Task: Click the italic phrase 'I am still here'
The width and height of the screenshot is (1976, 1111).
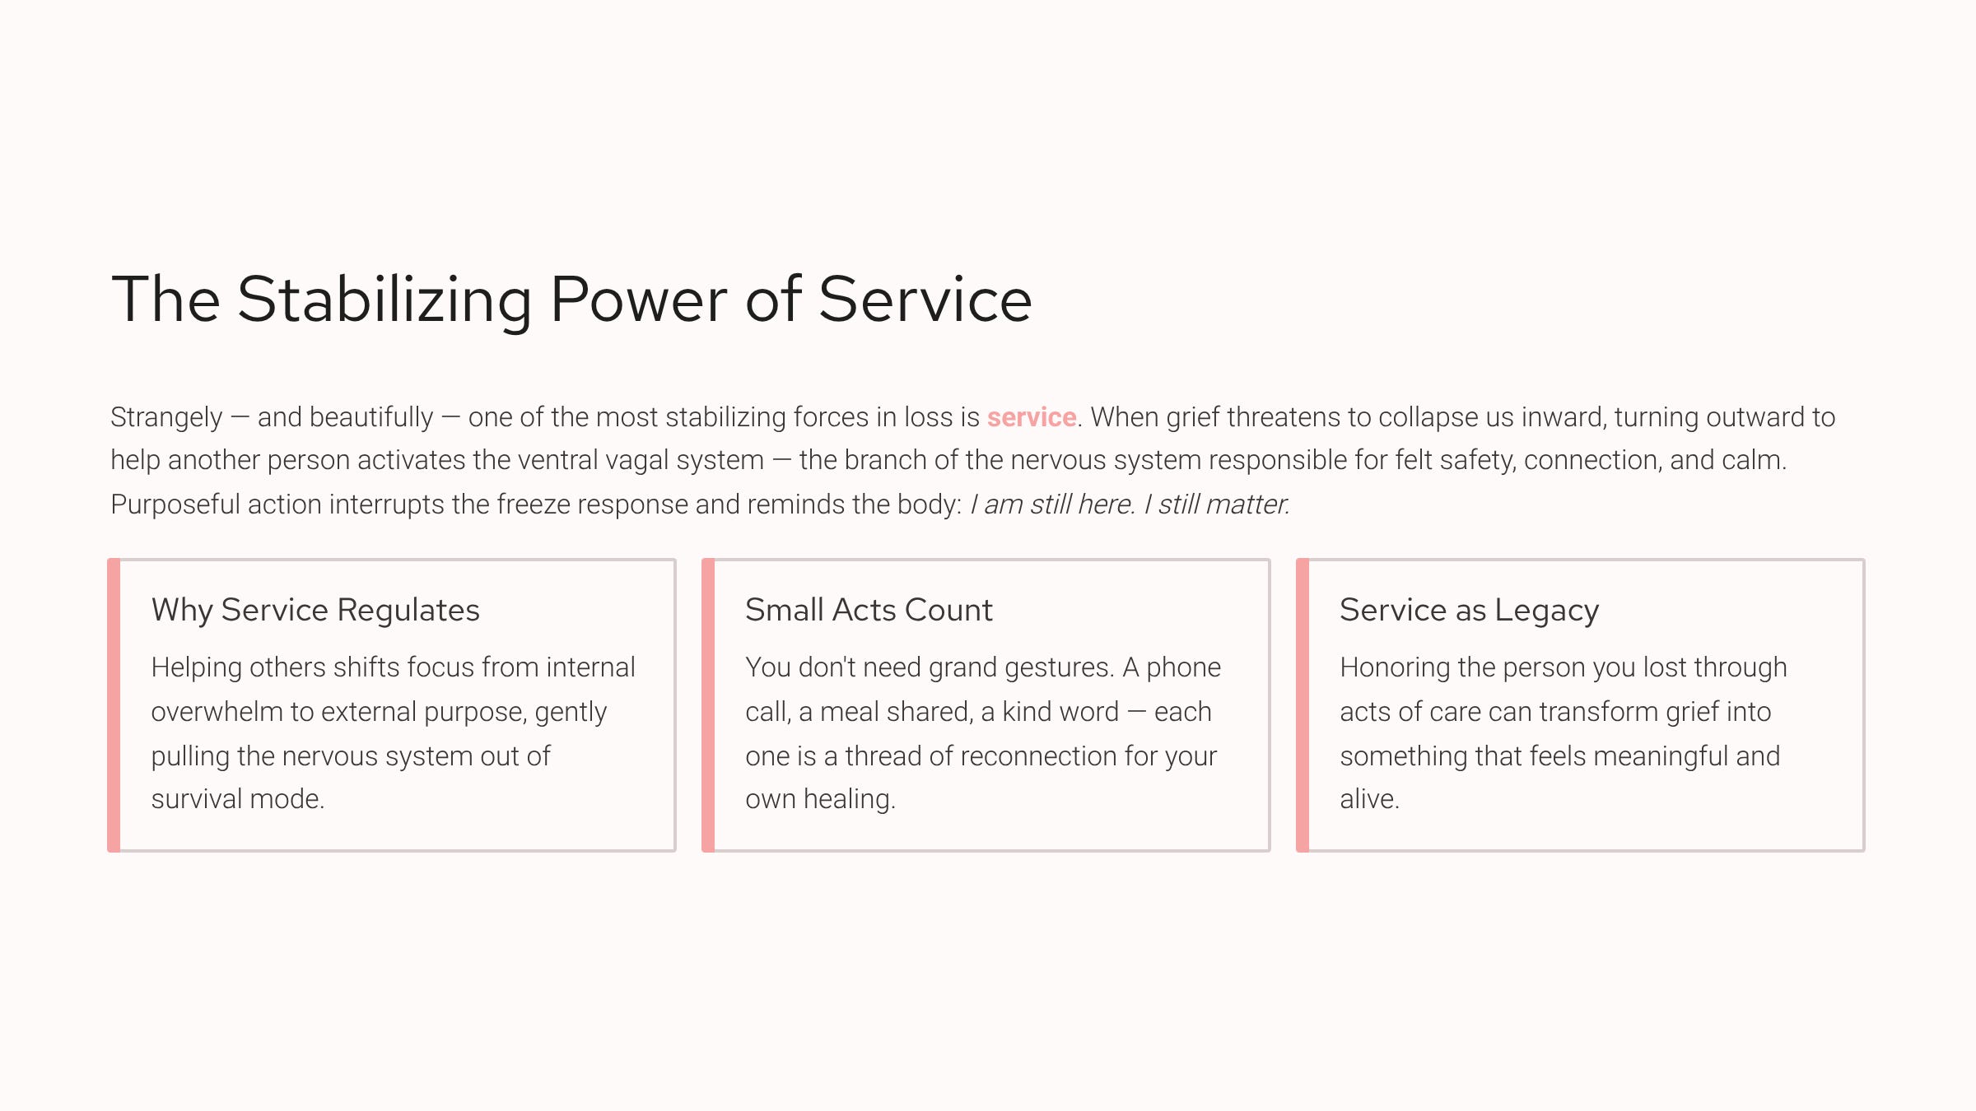Action: 1051,504
